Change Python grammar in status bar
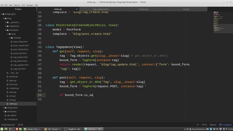 [x=213, y=124]
